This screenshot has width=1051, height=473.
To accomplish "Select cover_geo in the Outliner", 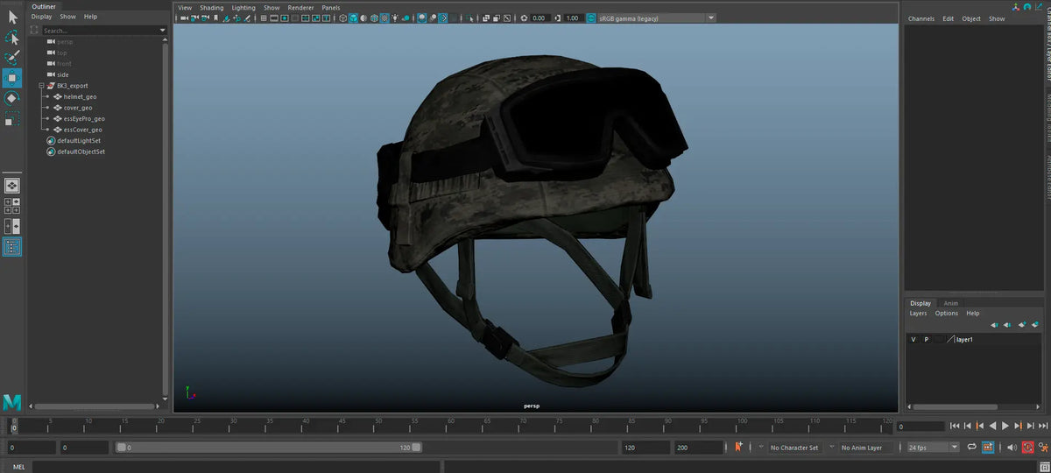I will [x=78, y=108].
